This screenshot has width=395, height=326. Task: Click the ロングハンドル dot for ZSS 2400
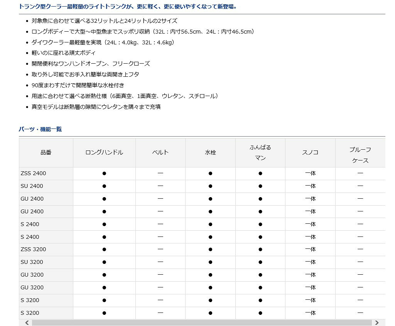pyautogui.click(x=104, y=173)
